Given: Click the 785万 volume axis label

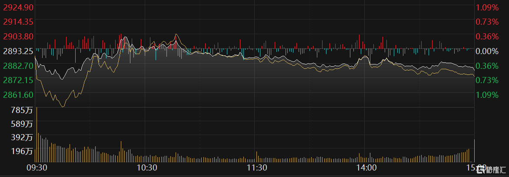Looking at the screenshot, I should pos(23,110).
